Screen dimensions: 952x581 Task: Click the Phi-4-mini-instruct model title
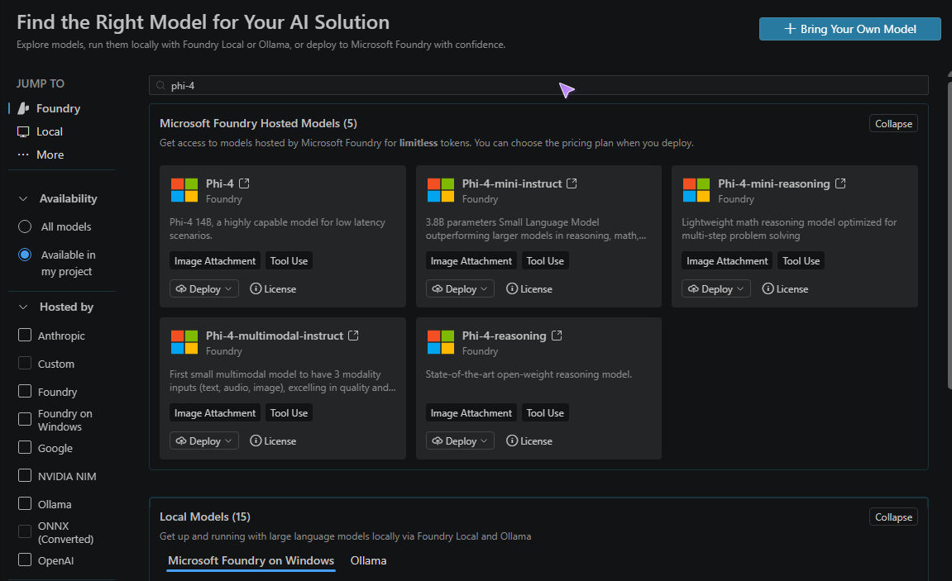pyautogui.click(x=511, y=183)
